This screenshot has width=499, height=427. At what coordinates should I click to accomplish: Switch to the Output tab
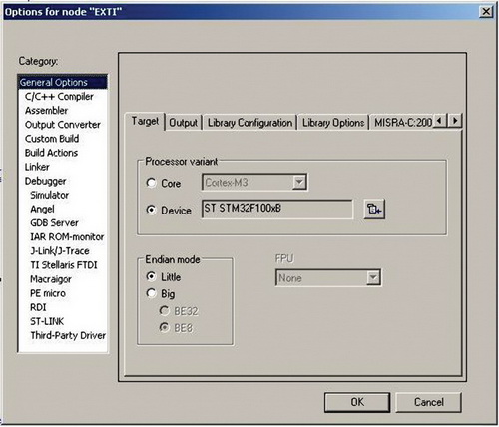point(184,123)
